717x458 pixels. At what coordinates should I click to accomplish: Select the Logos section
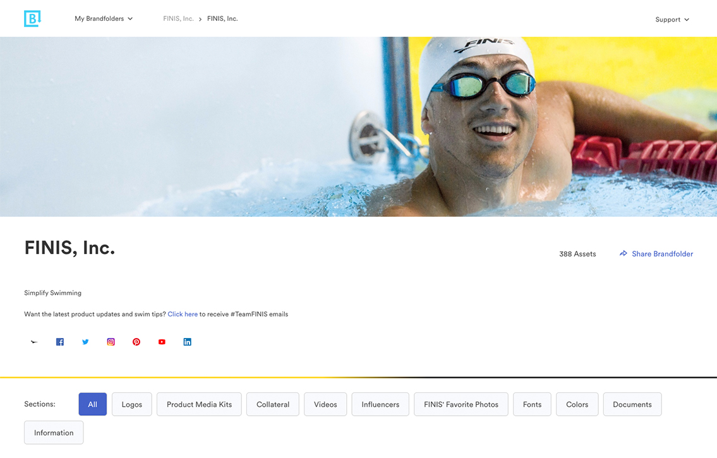[131, 404]
